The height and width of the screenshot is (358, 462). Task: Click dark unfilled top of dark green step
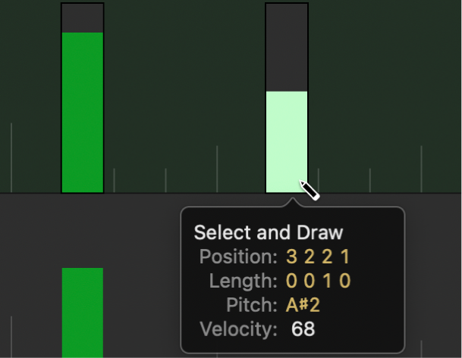82,17
